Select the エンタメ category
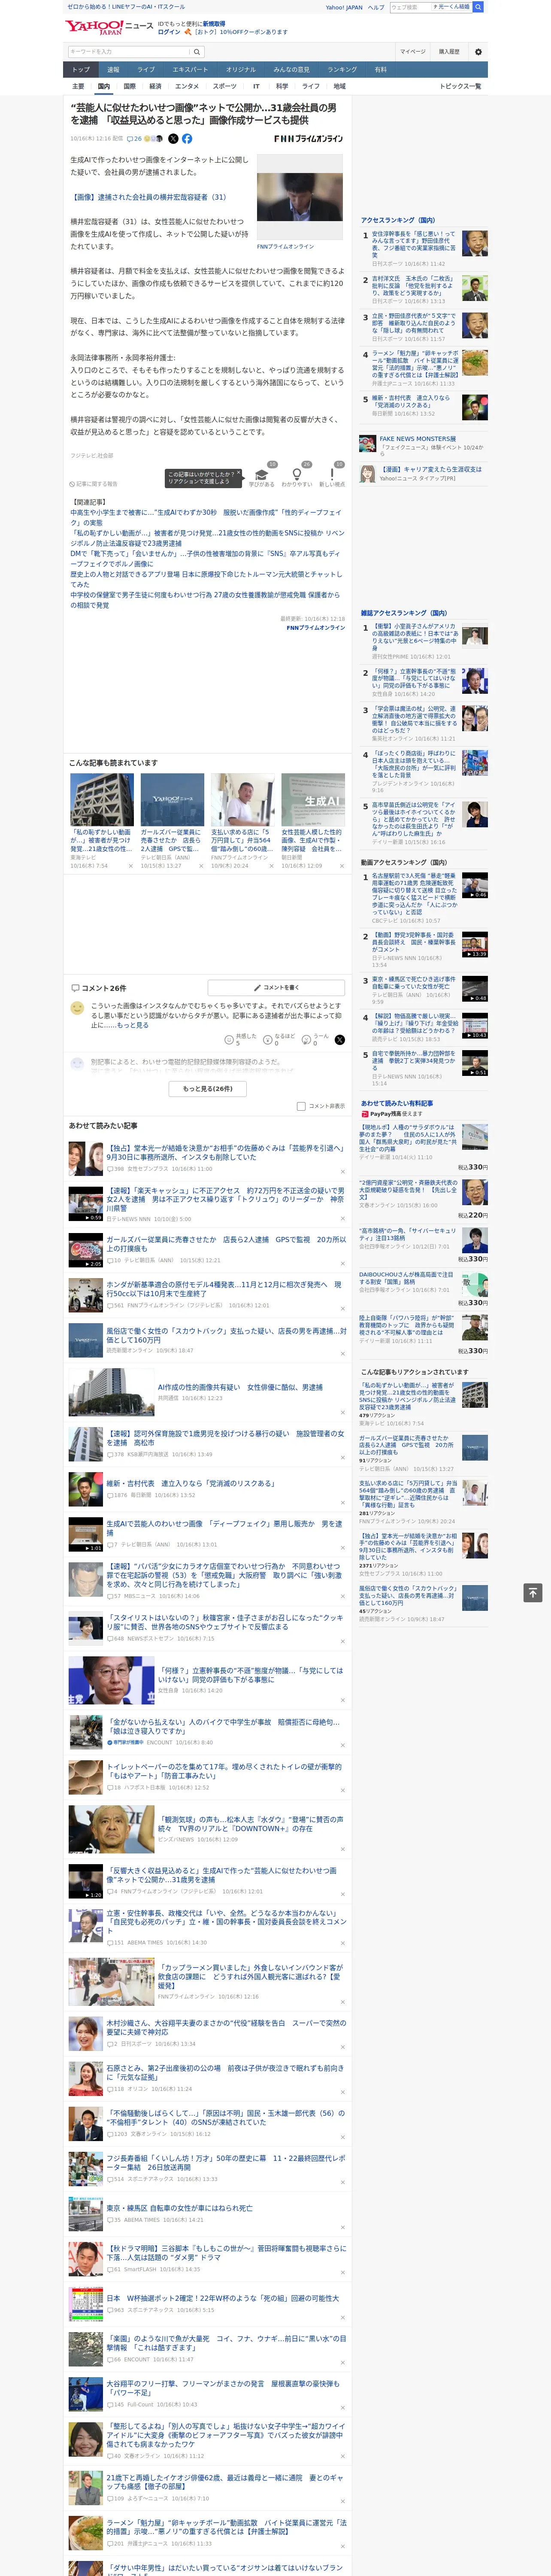This screenshot has height=2576, width=551. pos(187,86)
